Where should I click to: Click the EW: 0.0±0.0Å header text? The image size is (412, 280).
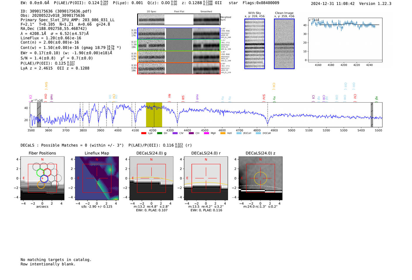35,3
